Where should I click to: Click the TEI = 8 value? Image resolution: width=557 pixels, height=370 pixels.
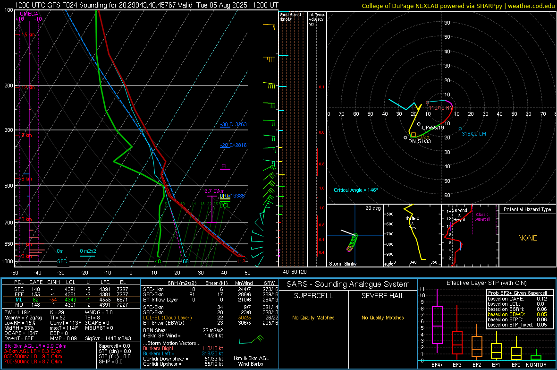(x=93, y=318)
